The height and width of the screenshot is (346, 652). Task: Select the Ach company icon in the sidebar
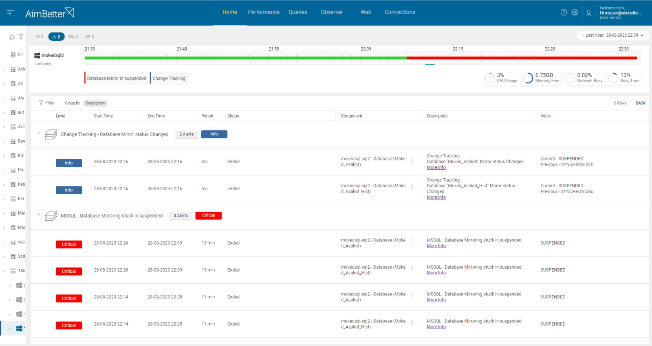[13, 69]
